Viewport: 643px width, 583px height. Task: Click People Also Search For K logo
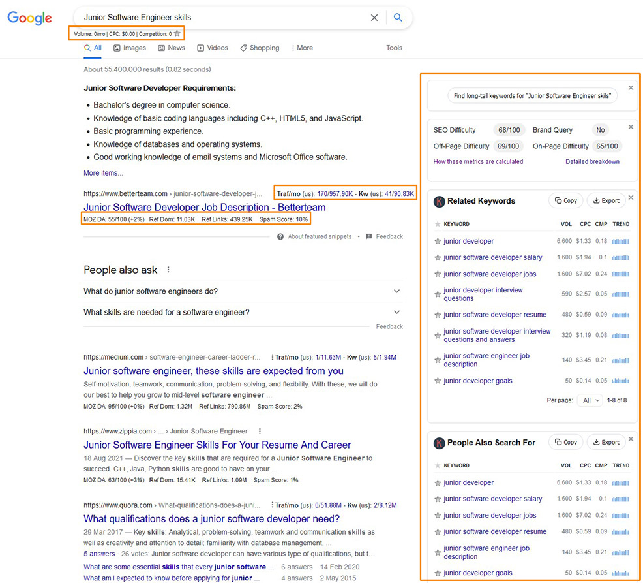coord(439,443)
